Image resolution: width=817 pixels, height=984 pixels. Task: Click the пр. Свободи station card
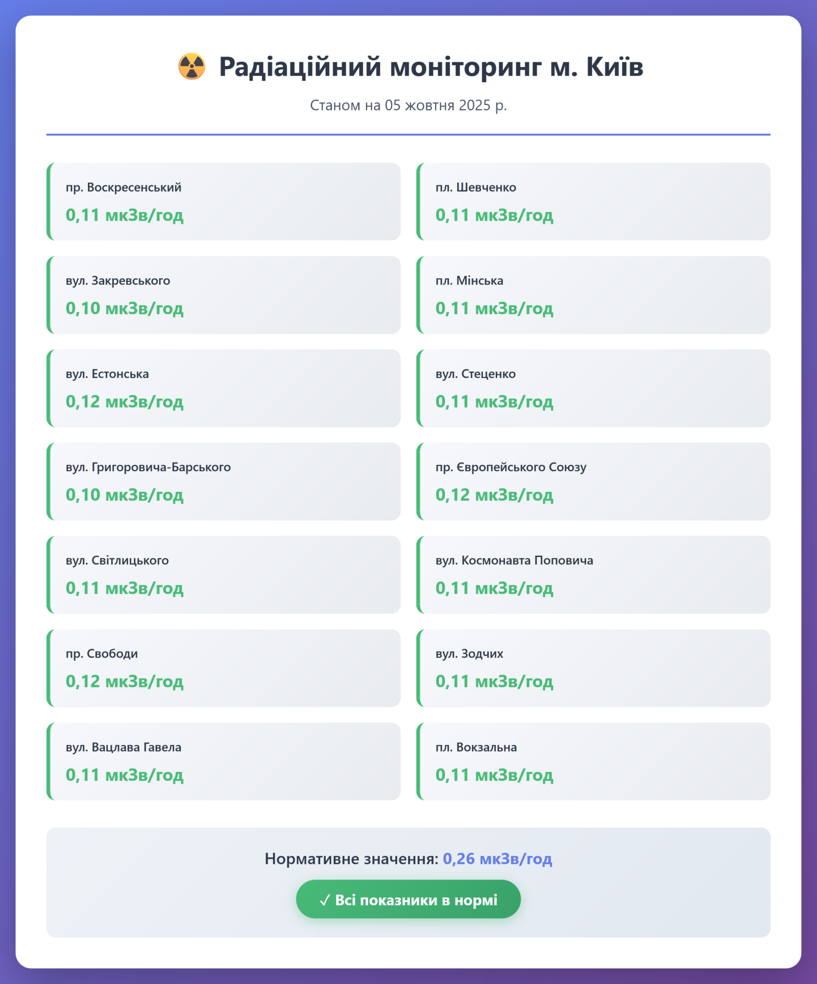(224, 668)
